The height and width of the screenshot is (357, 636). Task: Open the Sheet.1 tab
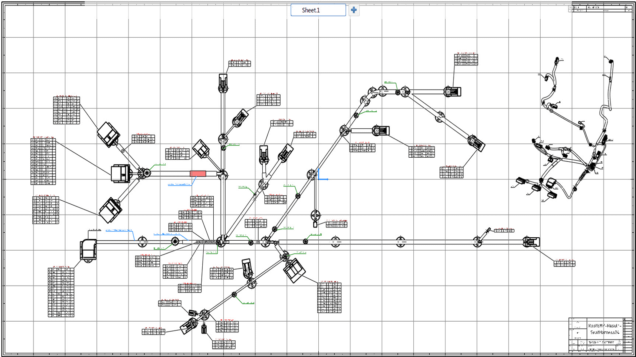(x=318, y=10)
